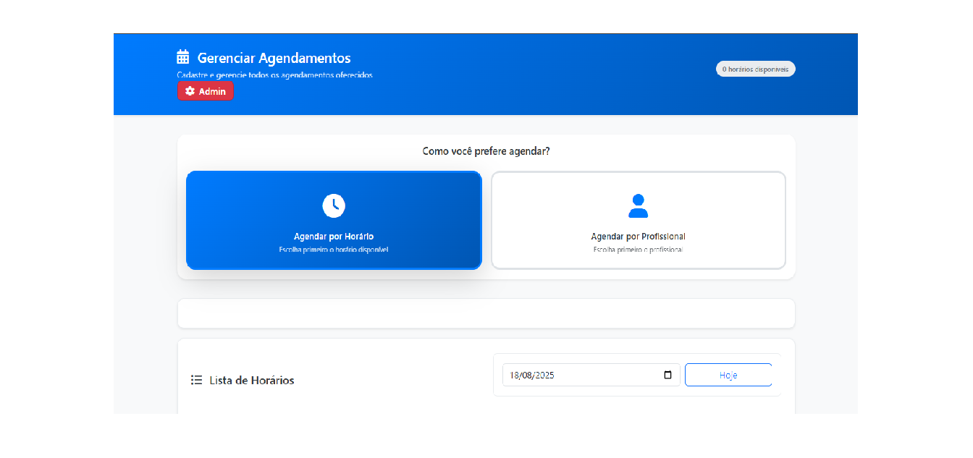Focus the year 2025 in the date field
The height and width of the screenshot is (458, 973).
tap(544, 375)
